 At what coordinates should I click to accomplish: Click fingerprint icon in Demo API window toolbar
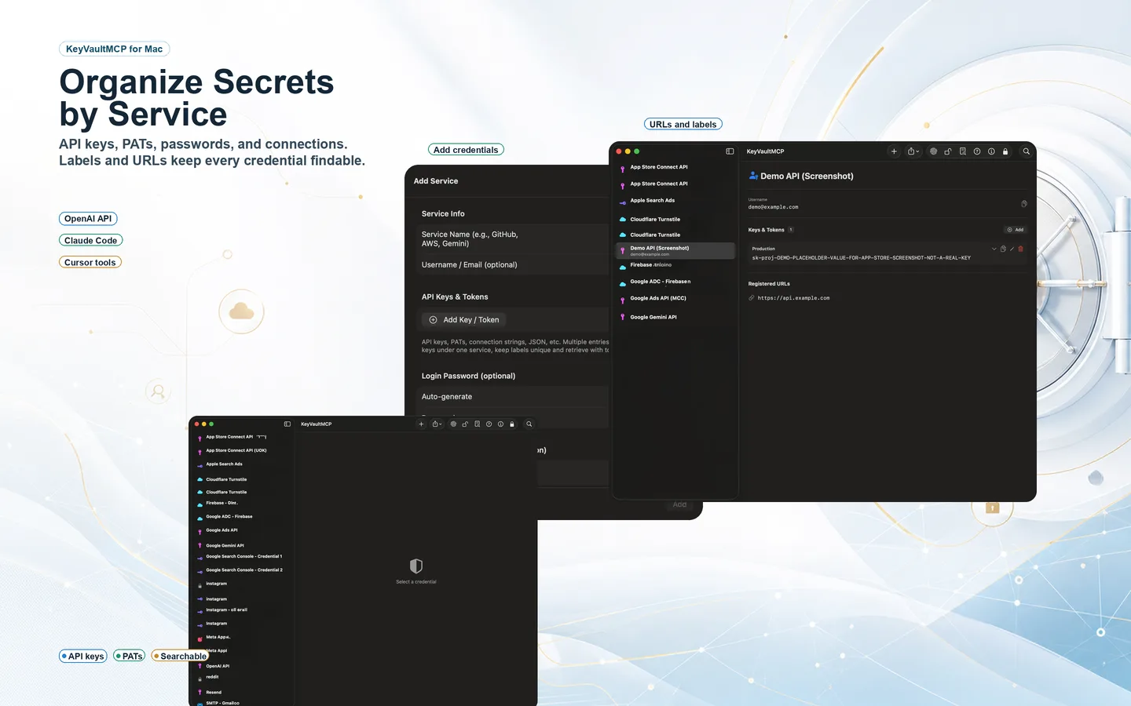[x=933, y=151]
